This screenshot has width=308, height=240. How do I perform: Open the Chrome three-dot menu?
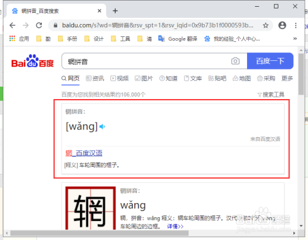tap(296, 25)
